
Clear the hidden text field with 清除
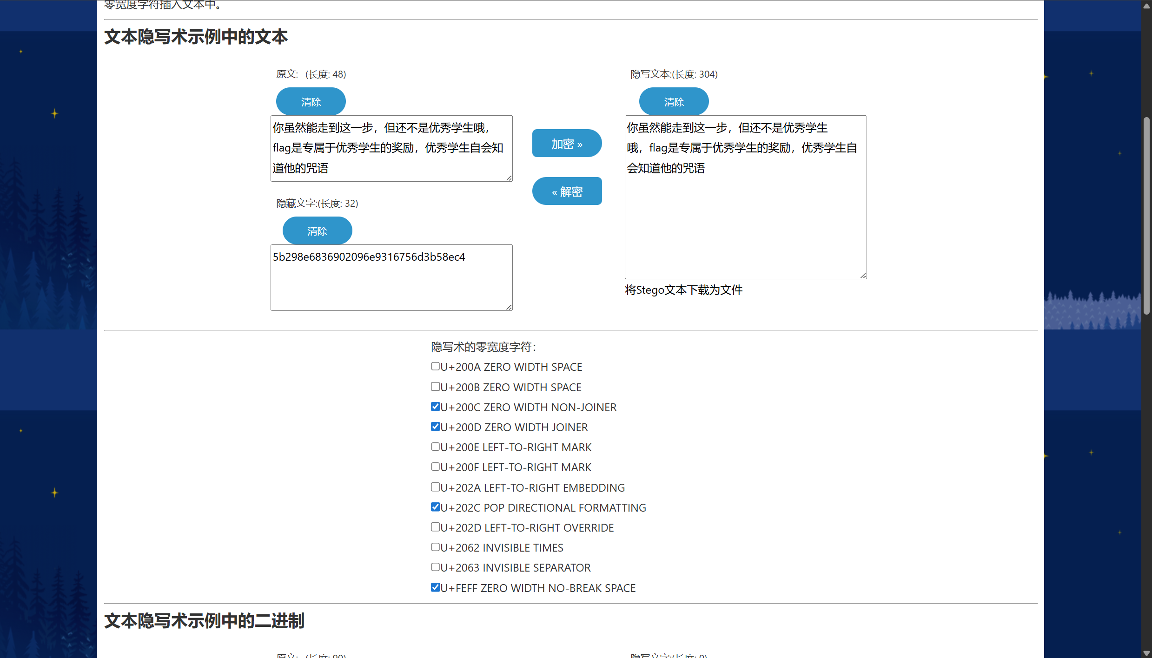pyautogui.click(x=317, y=231)
